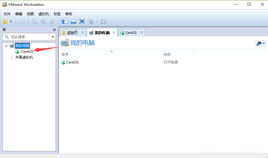Click the yellow suspend (pause) VM icon
The image size is (268, 158).
[x=5, y=22]
